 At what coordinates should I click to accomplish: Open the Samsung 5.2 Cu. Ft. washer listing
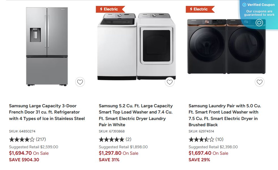[x=135, y=115]
